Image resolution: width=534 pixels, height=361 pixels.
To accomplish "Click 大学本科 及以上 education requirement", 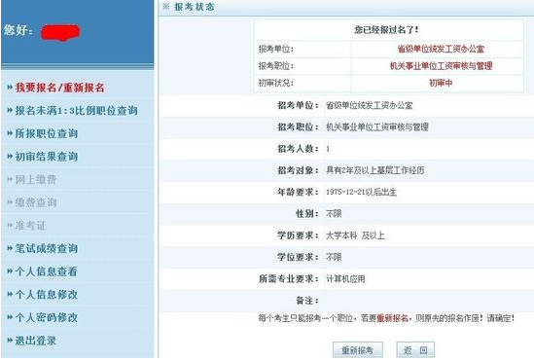I will (355, 235).
